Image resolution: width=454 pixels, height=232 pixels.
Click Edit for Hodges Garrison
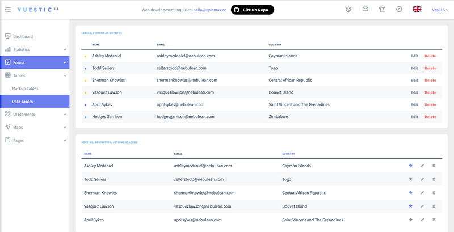(414, 117)
